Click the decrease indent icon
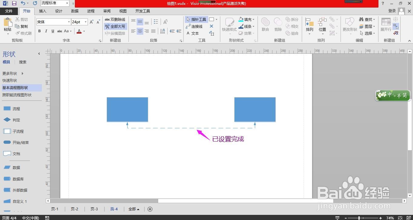The image size is (413, 220). (172, 31)
